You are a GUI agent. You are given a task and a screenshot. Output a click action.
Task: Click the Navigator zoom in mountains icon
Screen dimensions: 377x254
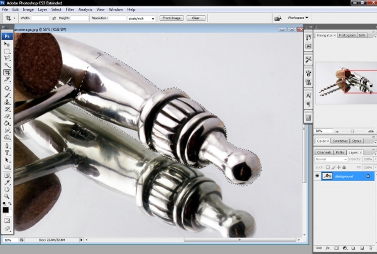(371, 131)
